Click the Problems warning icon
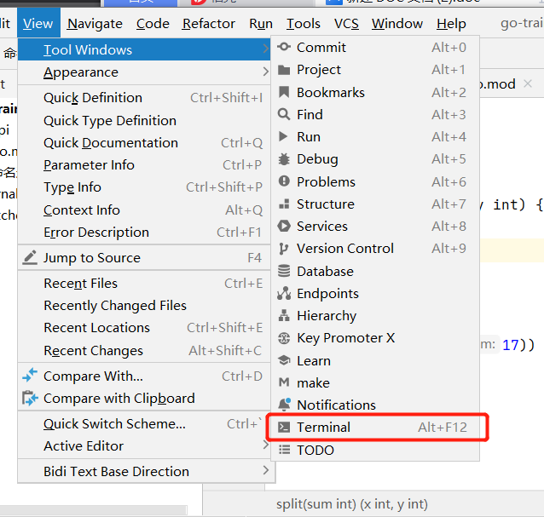The height and width of the screenshot is (517, 544). tap(284, 182)
